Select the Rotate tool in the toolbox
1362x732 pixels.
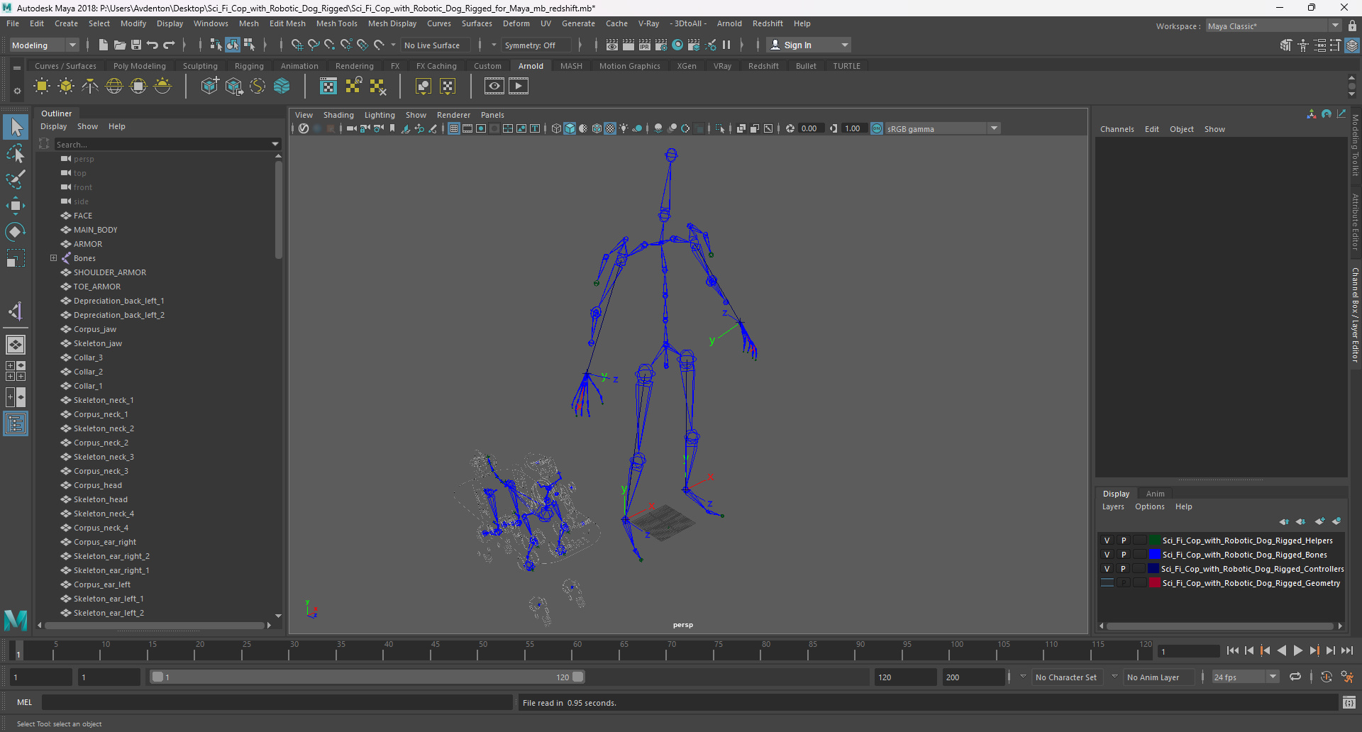[15, 232]
